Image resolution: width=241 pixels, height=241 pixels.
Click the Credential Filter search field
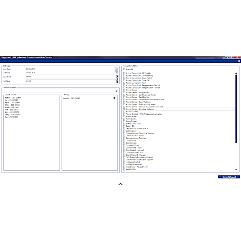pos(59,91)
